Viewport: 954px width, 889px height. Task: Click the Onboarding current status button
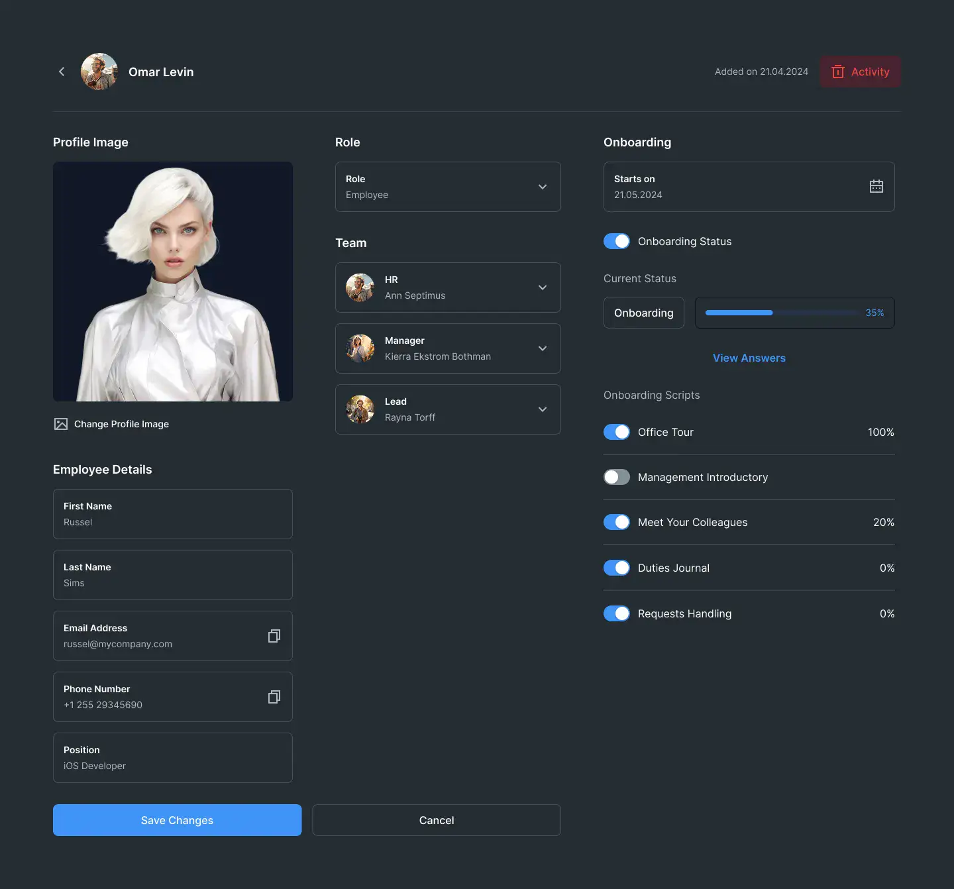click(x=644, y=313)
